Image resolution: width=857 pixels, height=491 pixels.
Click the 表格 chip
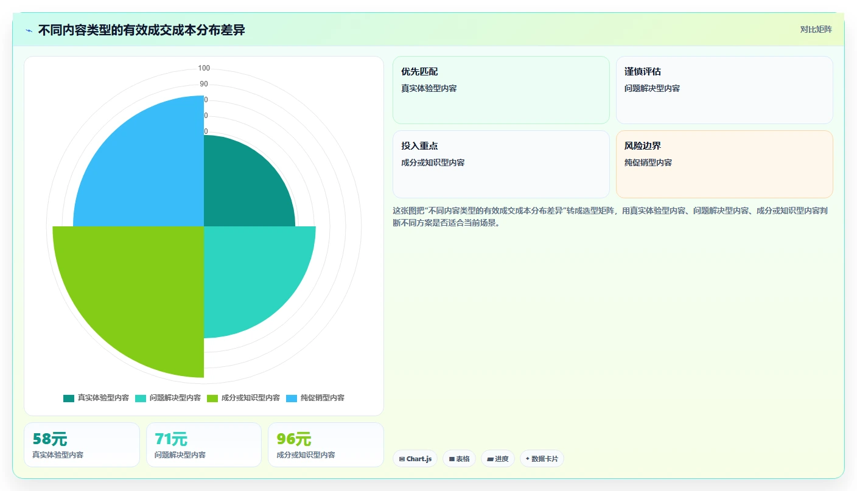(459, 459)
